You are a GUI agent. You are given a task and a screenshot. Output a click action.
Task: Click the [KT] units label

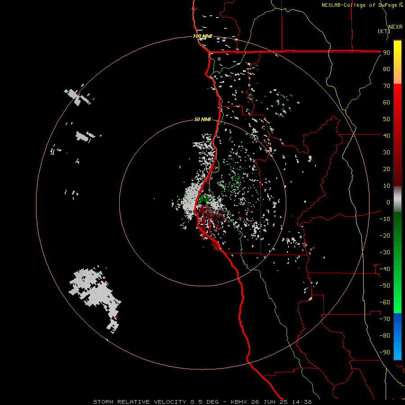(x=384, y=31)
